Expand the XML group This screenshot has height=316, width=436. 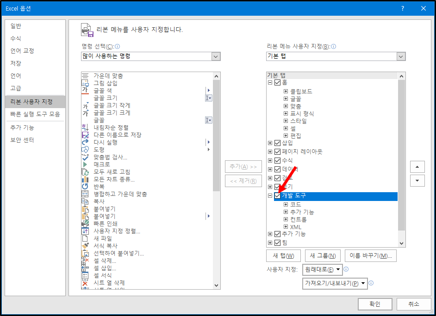pos(286,227)
